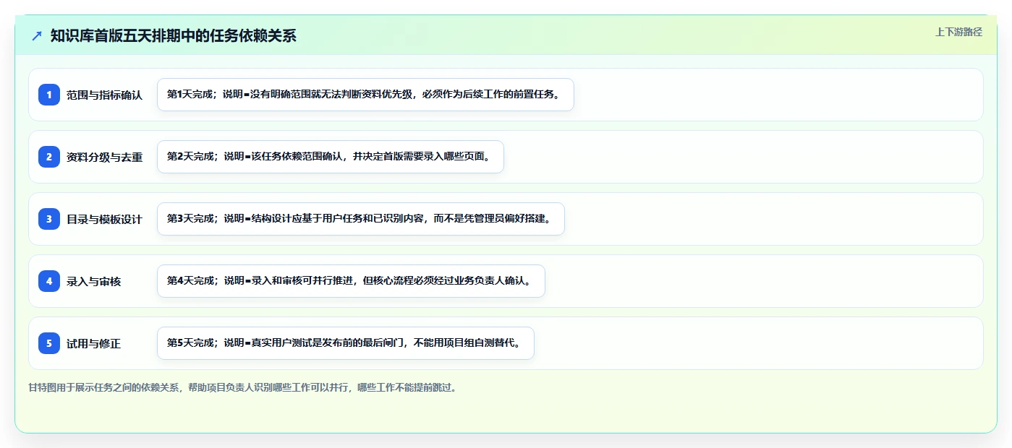Click the title 知识库首版五天排期中的任务依赖关系
The width and height of the screenshot is (1012, 448).
[174, 35]
